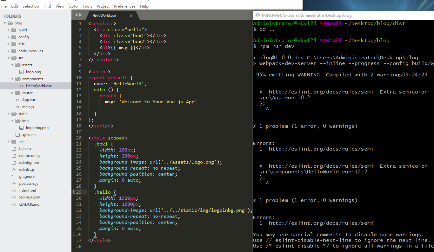Expand the dist folder arrow
Viewport: 434px width, 252px height.
click(9, 44)
